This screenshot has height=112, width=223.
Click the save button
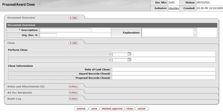pos(94,109)
